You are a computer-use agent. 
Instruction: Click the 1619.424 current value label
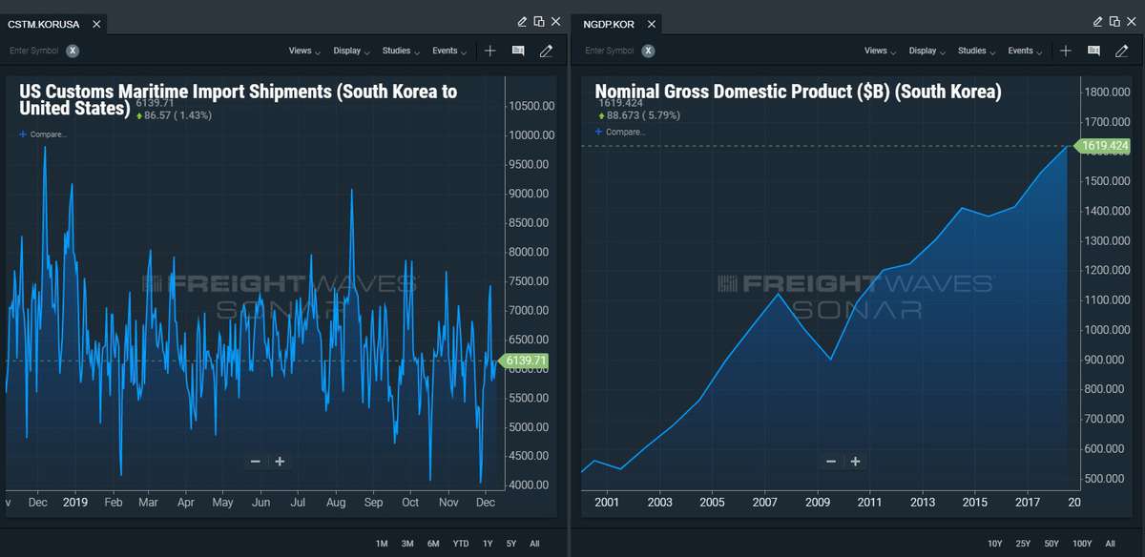[1102, 146]
